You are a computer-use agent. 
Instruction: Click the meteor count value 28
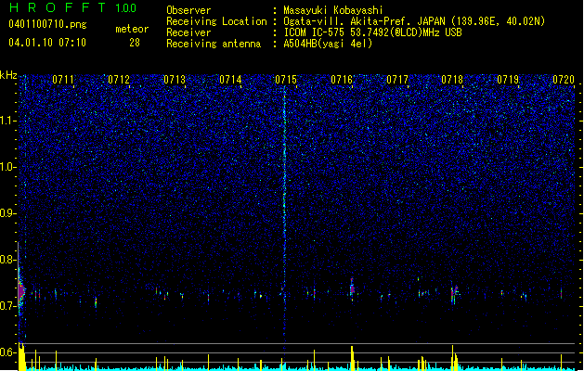click(135, 43)
